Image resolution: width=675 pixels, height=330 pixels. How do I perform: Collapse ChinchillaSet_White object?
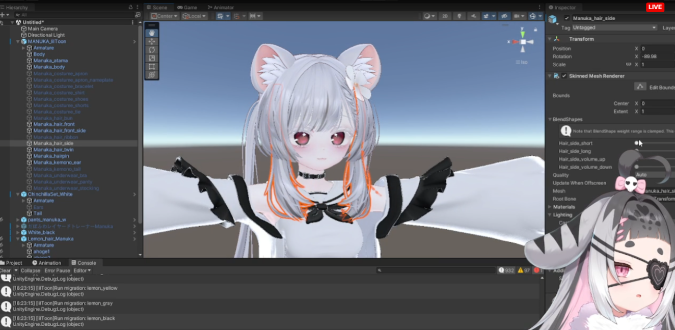(x=18, y=195)
